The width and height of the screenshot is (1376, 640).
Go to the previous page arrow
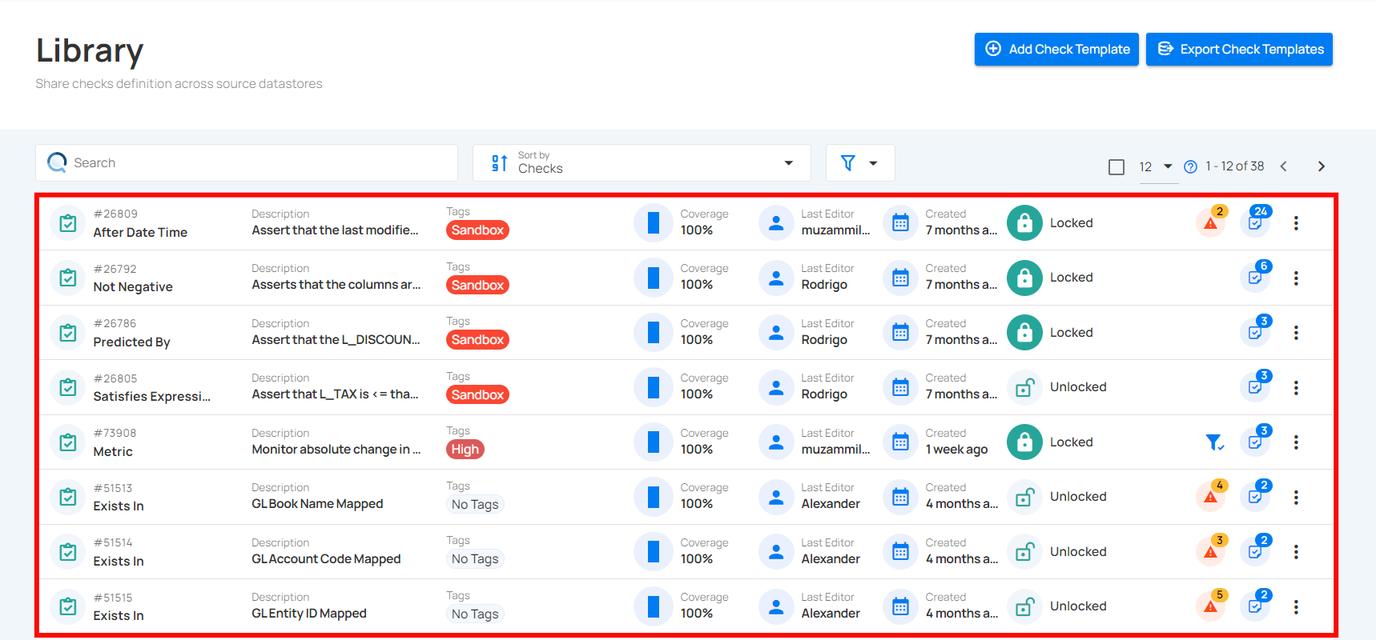[1283, 166]
